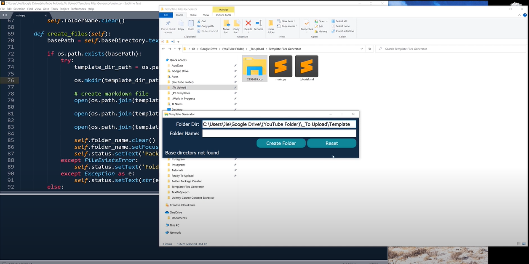Open Properties from the ribbon
This screenshot has width=529, height=264.
point(307,25)
